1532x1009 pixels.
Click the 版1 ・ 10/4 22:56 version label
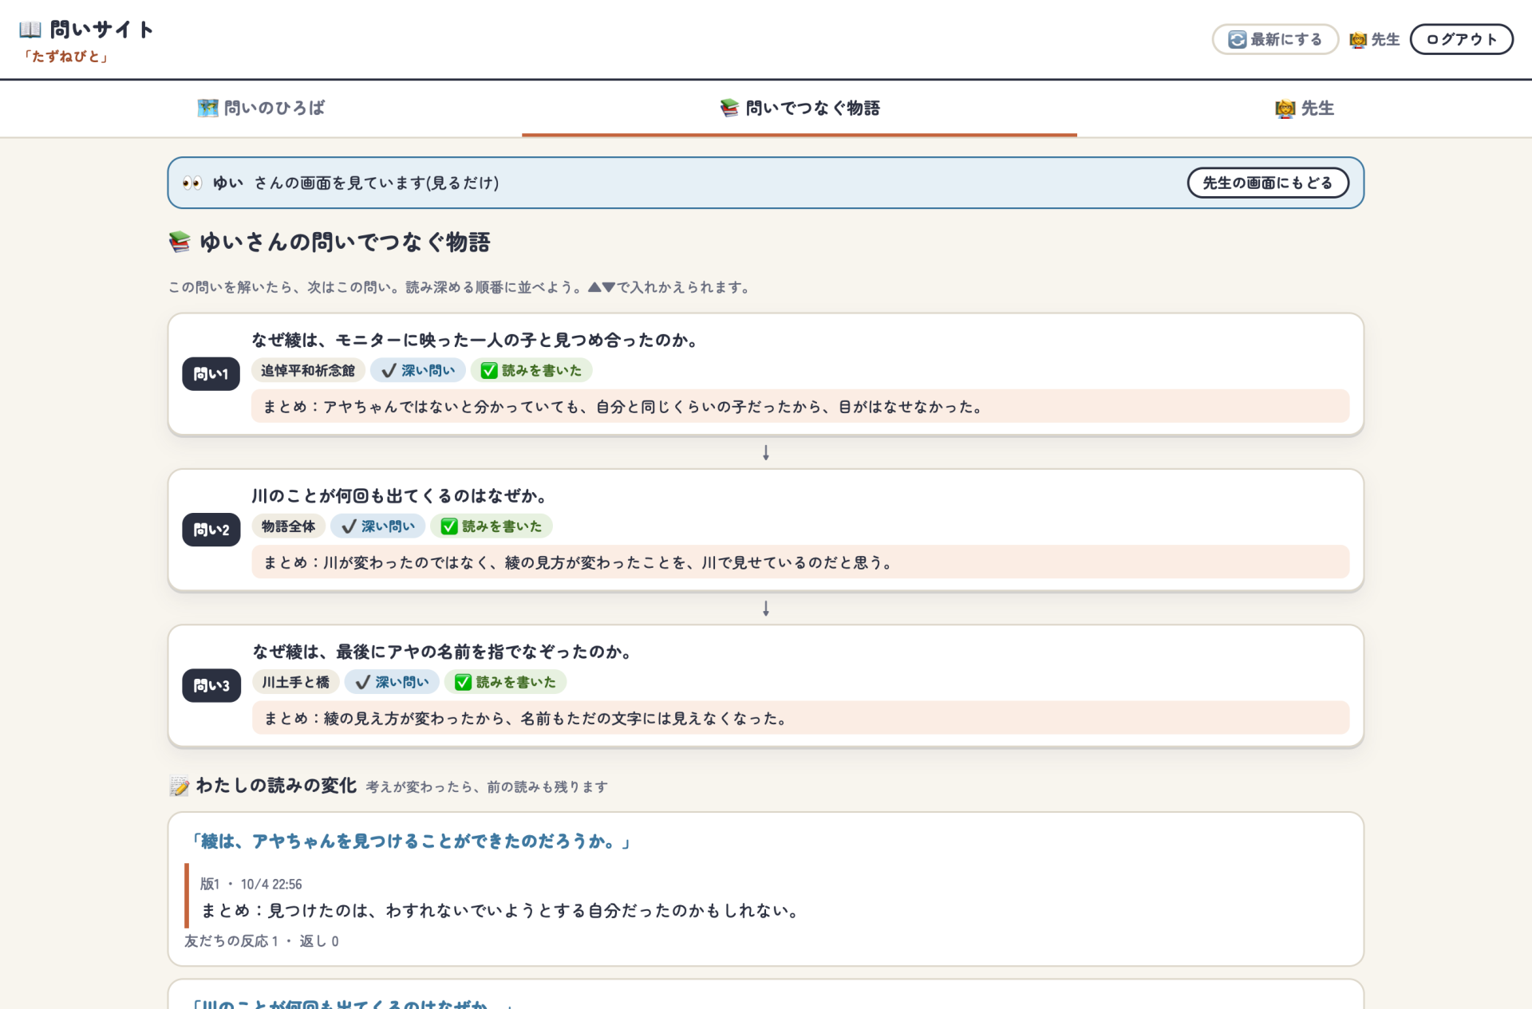tap(251, 884)
